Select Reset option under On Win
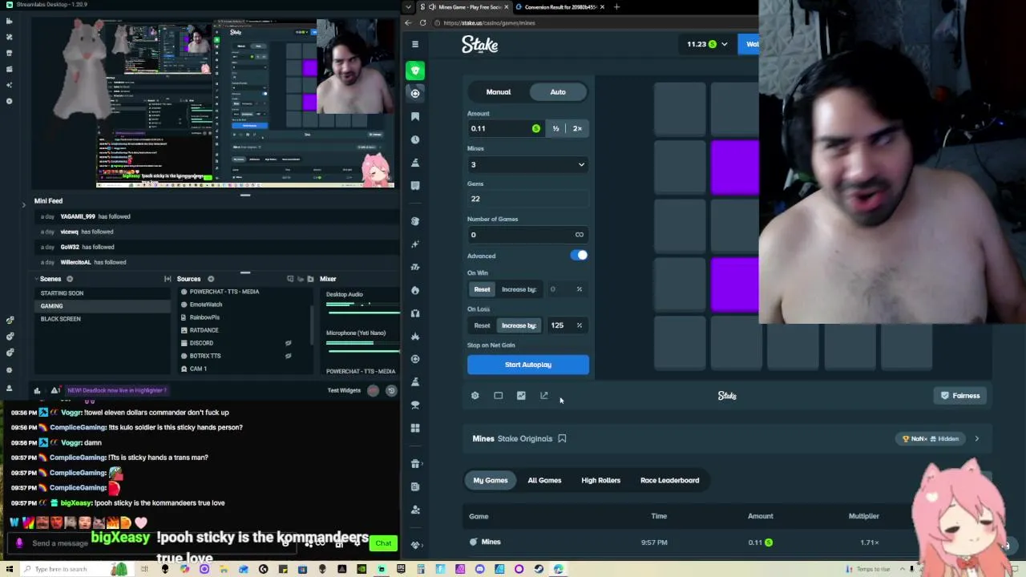 tap(482, 289)
